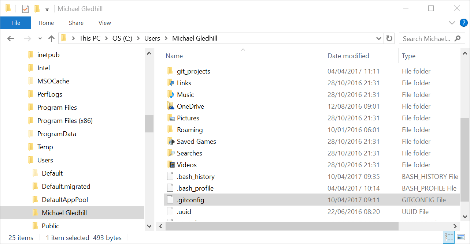Click Users in the address bar path
Screen dimensions: 470x244
pyautogui.click(x=152, y=38)
